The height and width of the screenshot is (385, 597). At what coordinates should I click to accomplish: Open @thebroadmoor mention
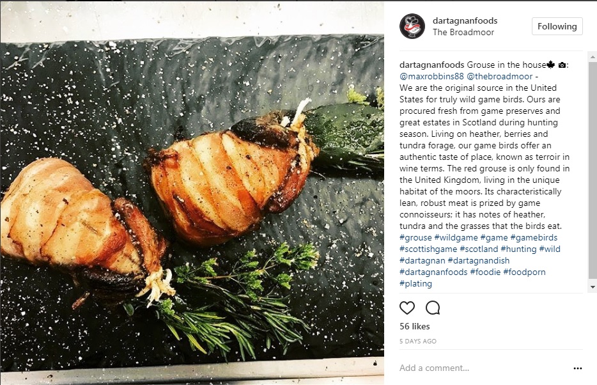(500, 76)
